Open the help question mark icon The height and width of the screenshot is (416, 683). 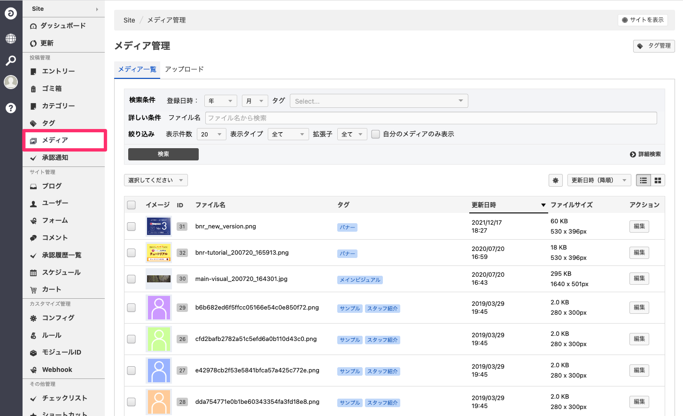(x=11, y=108)
